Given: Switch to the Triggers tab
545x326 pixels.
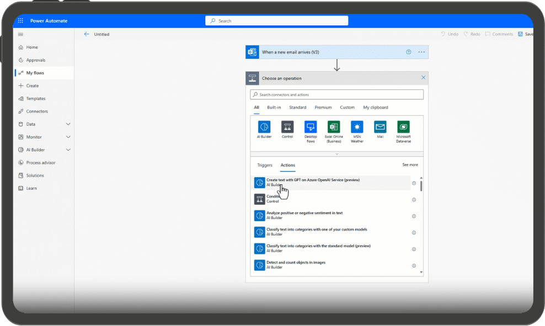Looking at the screenshot, I should click(265, 165).
